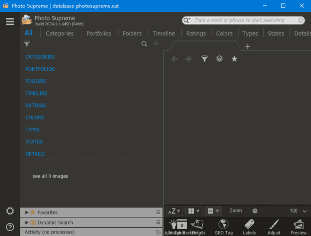The width and height of the screenshot is (311, 236).
Task: Open the FOLDERS link
Action: point(36,81)
